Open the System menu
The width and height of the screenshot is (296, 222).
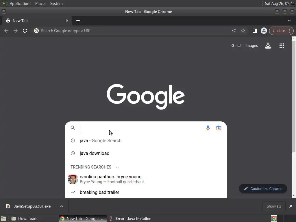56,3
